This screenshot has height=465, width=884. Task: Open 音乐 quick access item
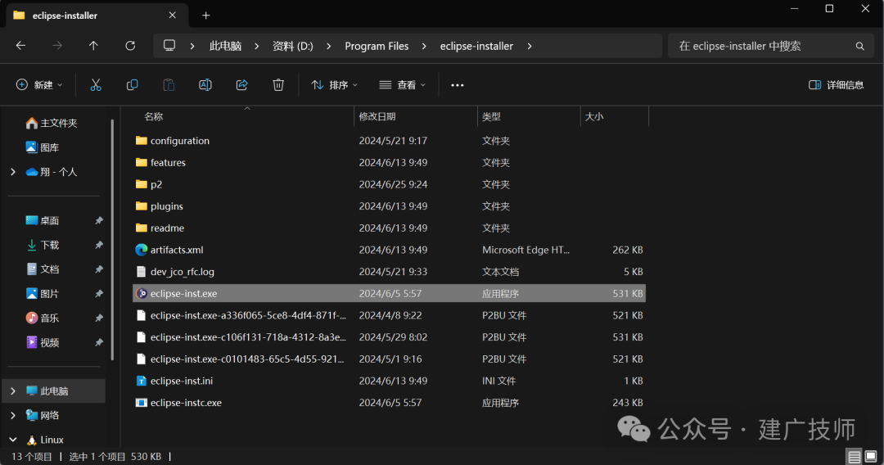click(x=43, y=318)
